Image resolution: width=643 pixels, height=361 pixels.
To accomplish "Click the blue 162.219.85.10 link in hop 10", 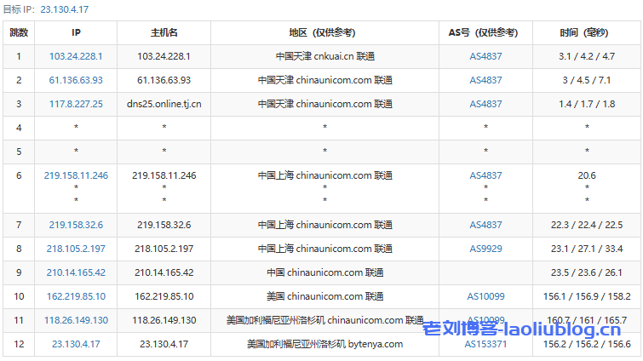I will coord(76,296).
